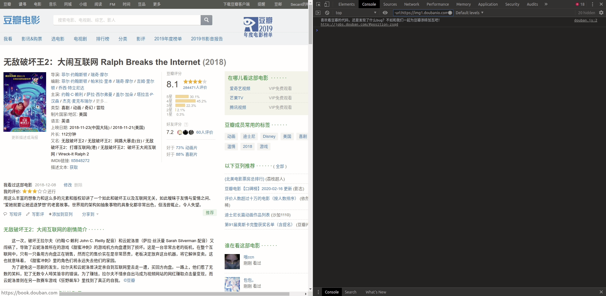Click the horizontal scrollbar right arrow
Viewport: 606px width, 296px height.
[306, 294]
